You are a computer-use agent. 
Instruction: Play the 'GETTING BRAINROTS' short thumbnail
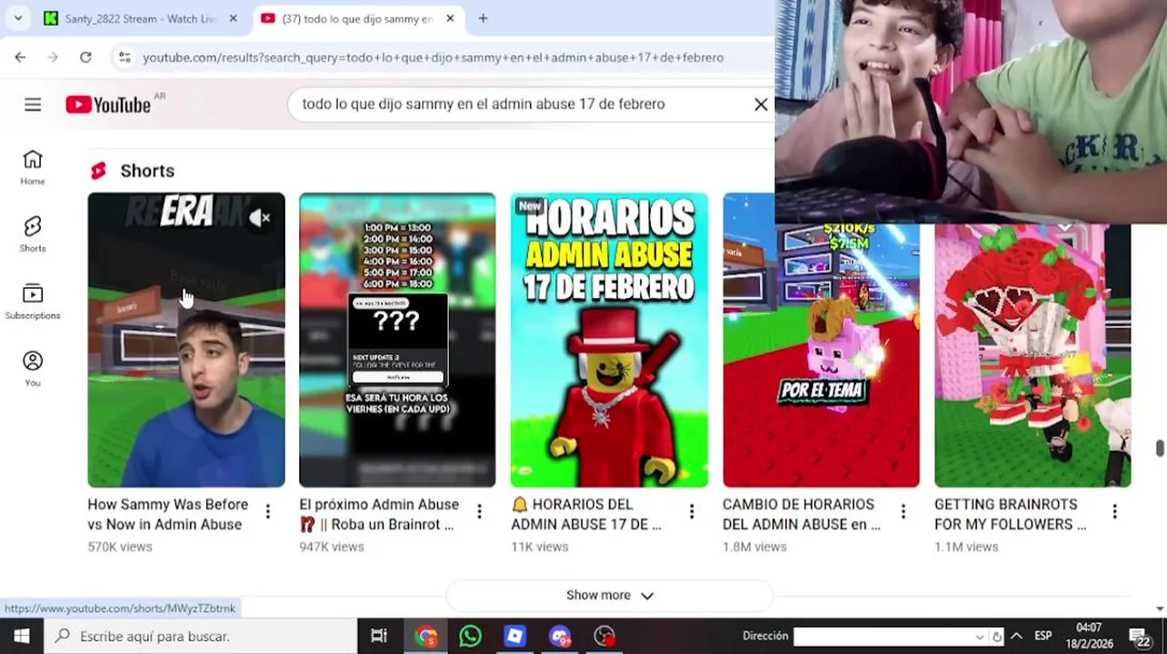tap(1032, 356)
